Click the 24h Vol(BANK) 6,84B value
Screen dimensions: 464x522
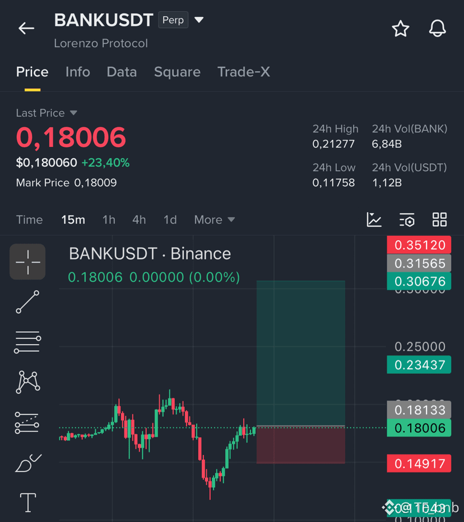387,144
